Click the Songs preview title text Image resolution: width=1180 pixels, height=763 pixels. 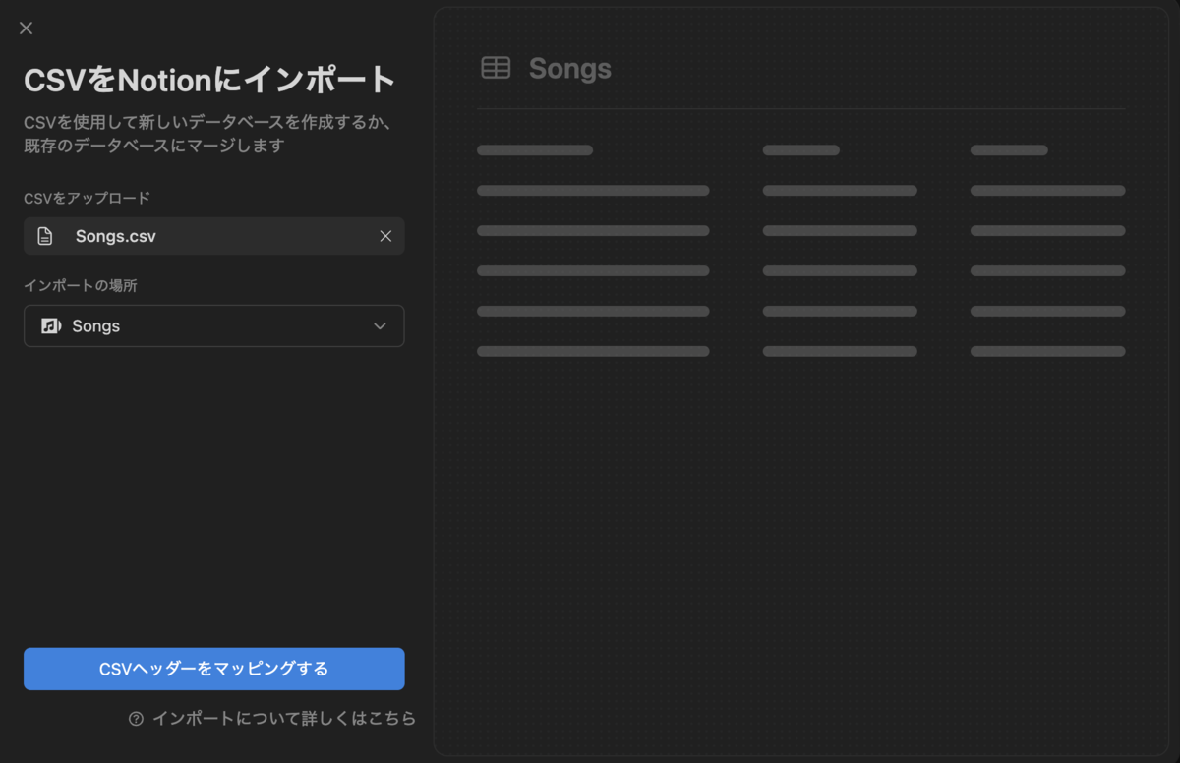(x=570, y=69)
